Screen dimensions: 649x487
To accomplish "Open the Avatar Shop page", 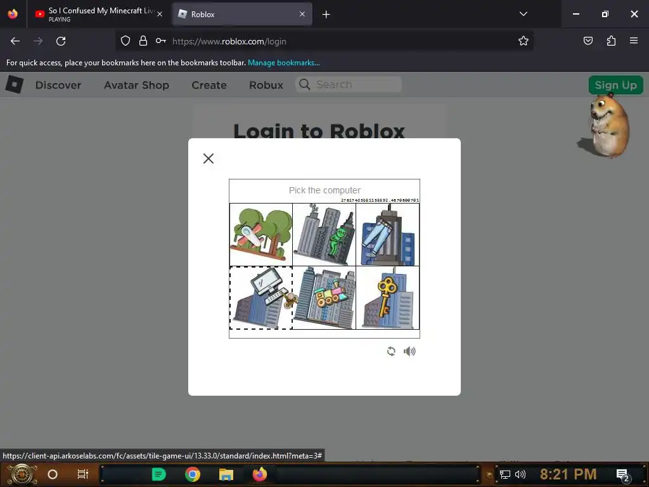I will click(x=137, y=85).
